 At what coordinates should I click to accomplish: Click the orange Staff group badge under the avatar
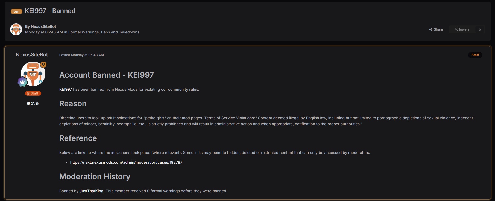pyautogui.click(x=33, y=93)
